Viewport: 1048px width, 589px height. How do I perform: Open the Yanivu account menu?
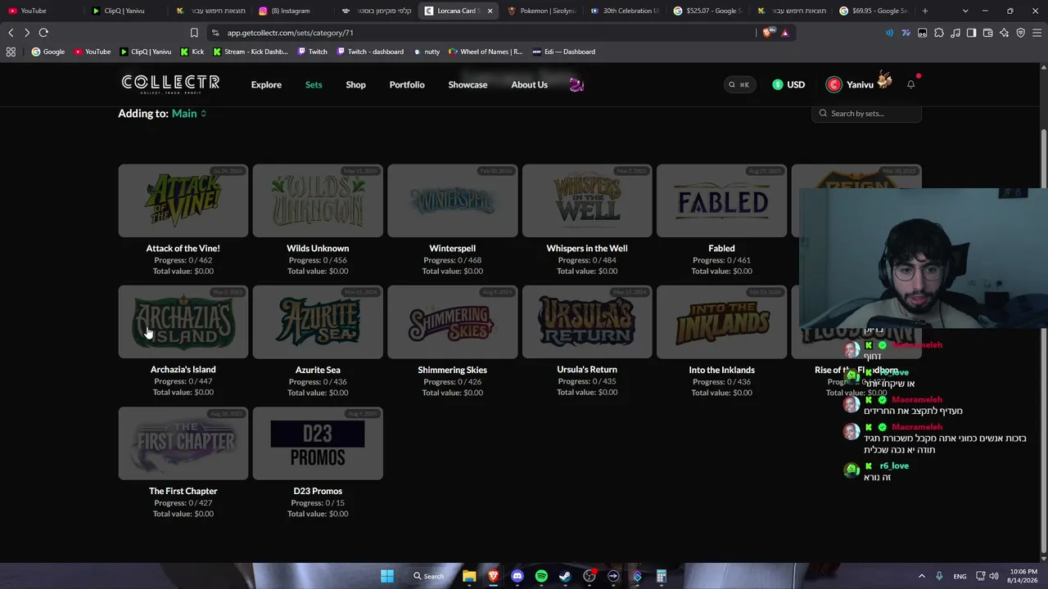(859, 84)
